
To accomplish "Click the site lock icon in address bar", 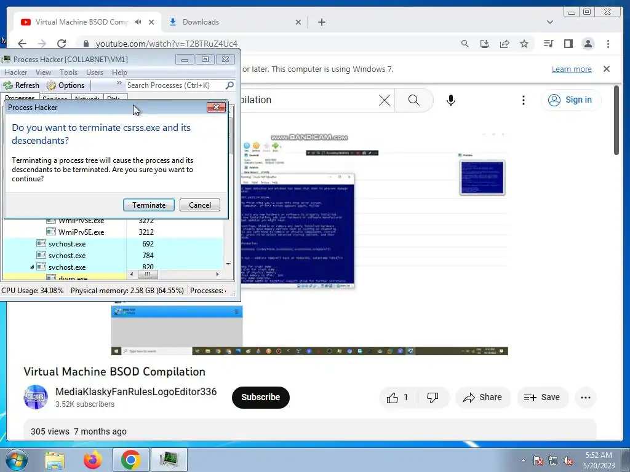I will [x=86, y=44].
